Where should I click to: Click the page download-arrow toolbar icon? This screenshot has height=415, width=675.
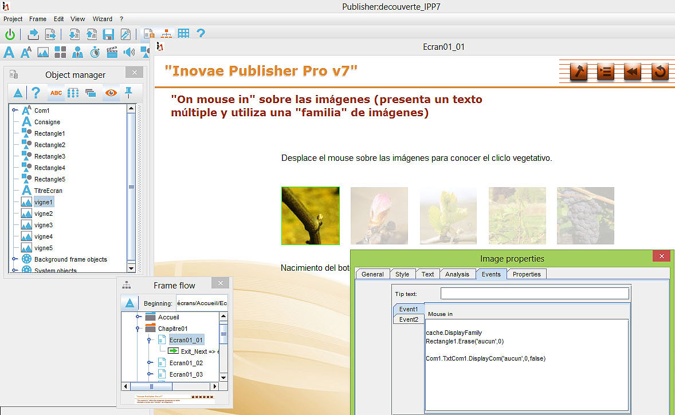coord(74,34)
